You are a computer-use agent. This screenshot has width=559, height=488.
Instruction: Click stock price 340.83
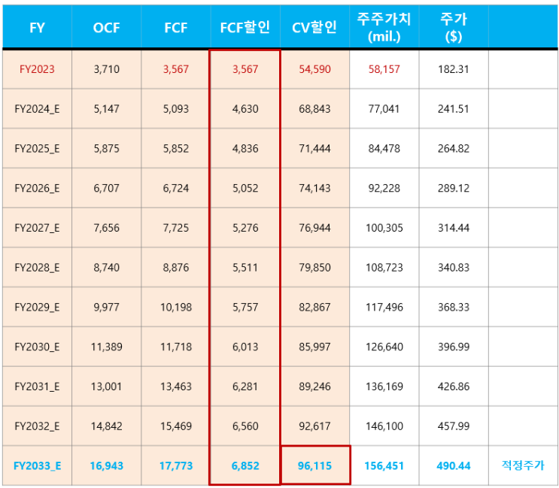tap(454, 267)
